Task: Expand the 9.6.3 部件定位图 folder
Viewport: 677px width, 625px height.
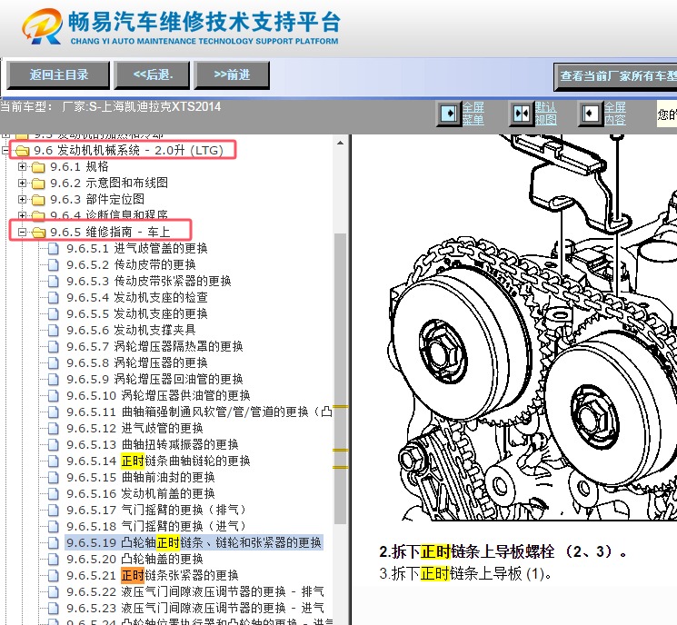Action: [22, 200]
